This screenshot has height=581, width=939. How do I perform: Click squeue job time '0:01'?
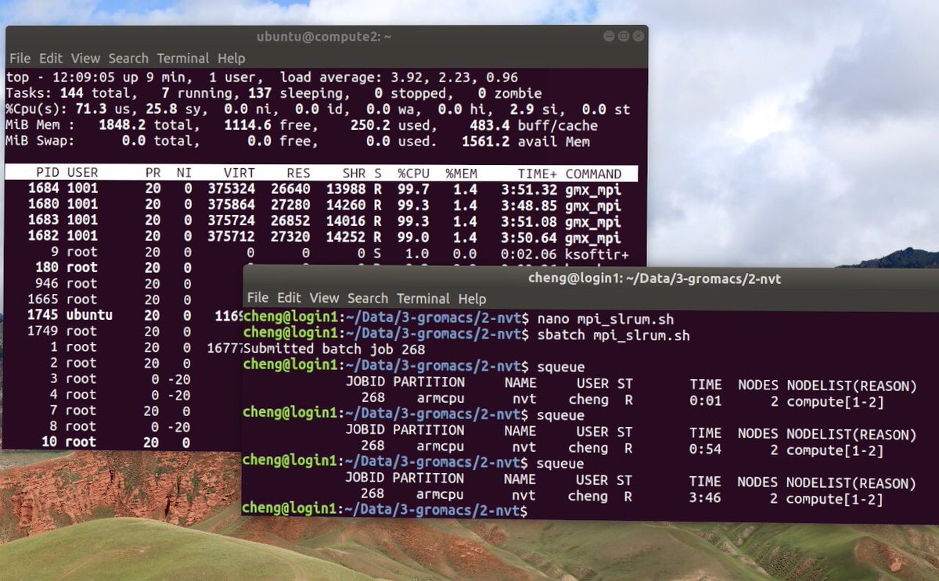coord(705,400)
